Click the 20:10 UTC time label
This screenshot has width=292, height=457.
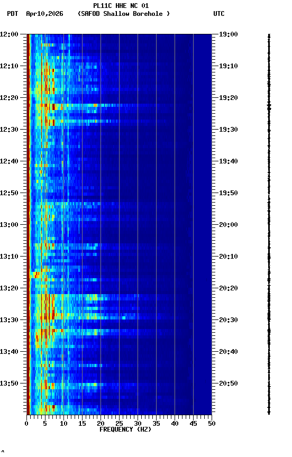pos(229,257)
